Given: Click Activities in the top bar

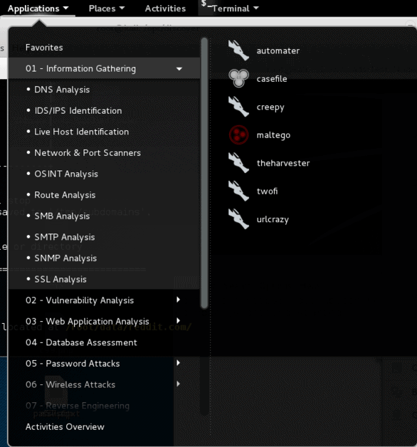Looking at the screenshot, I should coord(165,9).
